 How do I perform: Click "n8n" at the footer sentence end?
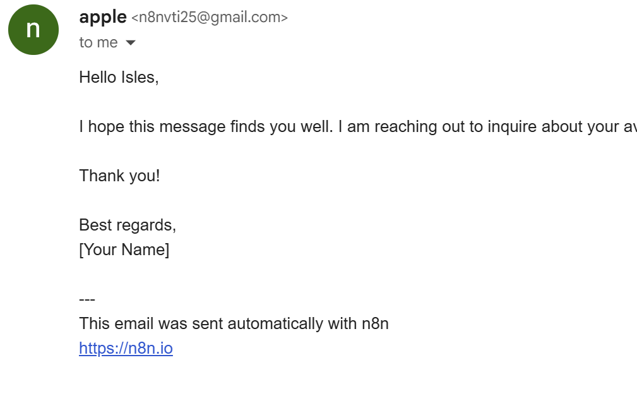point(376,323)
